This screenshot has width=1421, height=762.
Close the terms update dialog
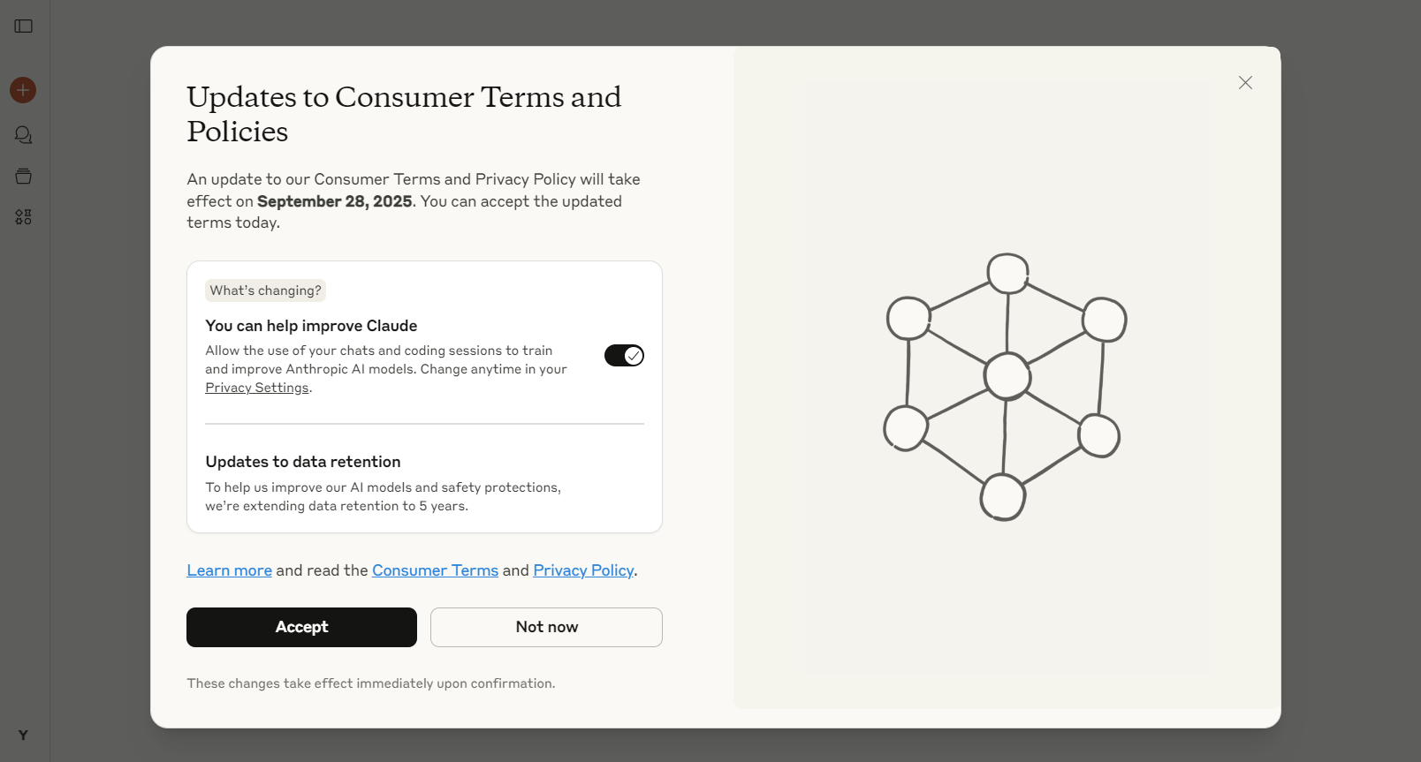click(1245, 83)
